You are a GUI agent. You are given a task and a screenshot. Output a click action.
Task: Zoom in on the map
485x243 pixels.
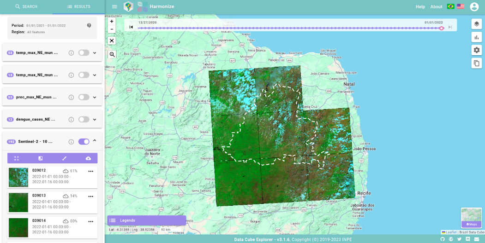coord(112,21)
